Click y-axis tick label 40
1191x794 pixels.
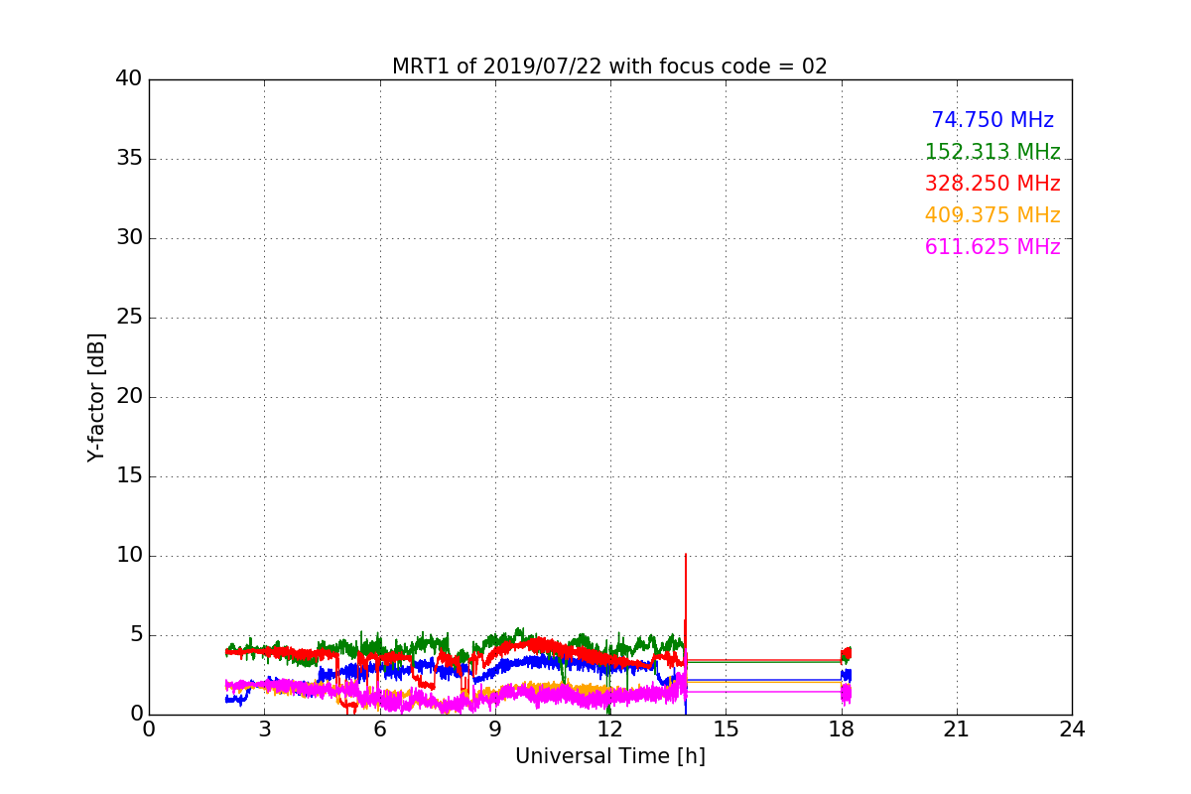(129, 79)
